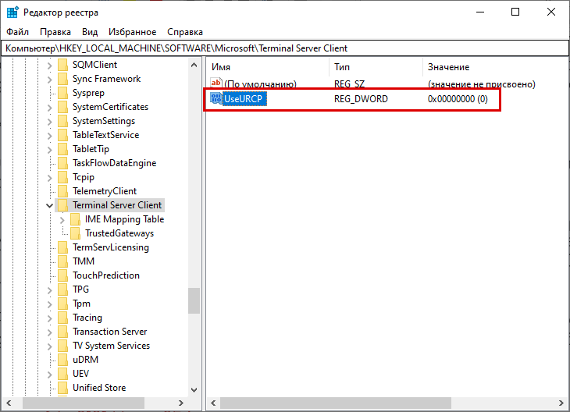Click the TPG folder icon
Viewport: 570px width, 412px height.
pyautogui.click(x=63, y=289)
